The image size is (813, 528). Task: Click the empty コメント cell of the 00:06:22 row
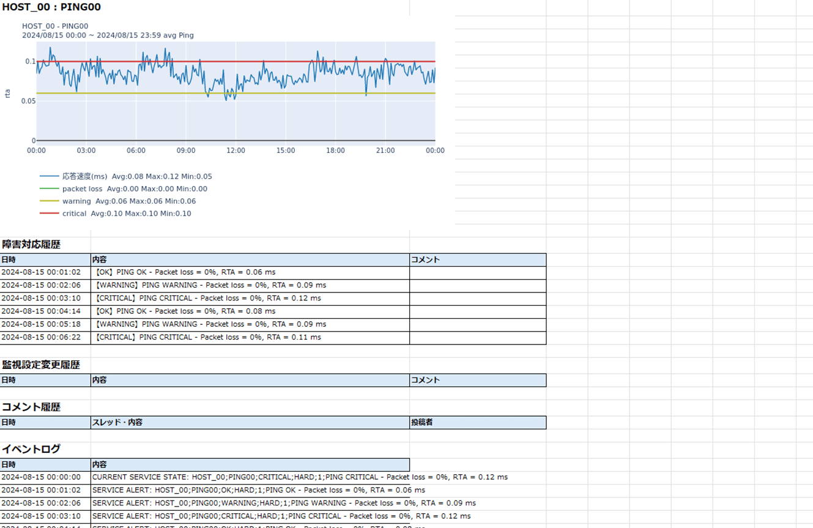[x=478, y=338]
